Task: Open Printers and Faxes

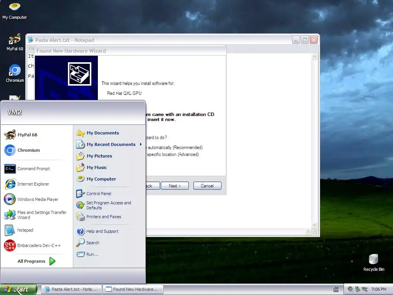Action: coord(109,217)
